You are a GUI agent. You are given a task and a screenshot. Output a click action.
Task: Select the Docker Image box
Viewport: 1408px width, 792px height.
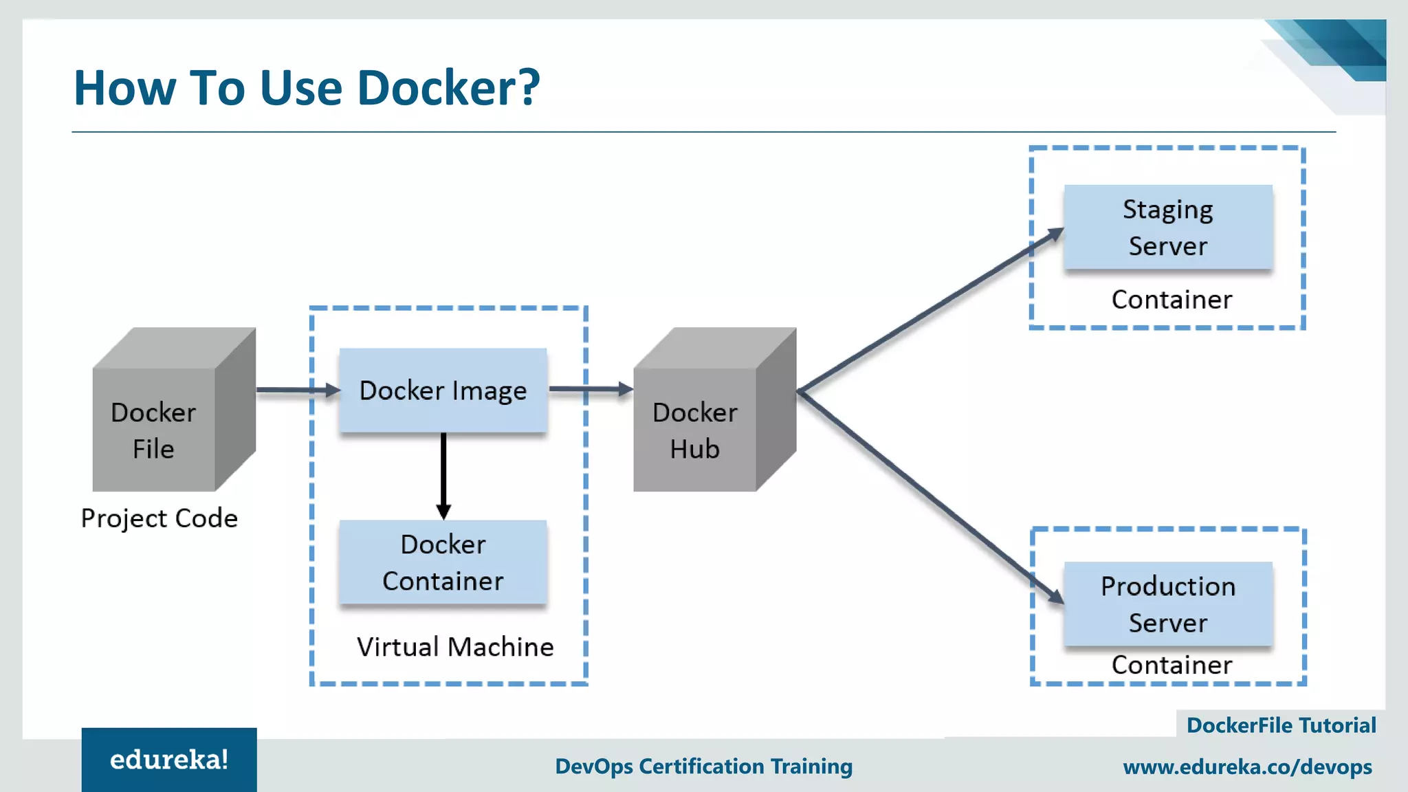[x=443, y=390]
